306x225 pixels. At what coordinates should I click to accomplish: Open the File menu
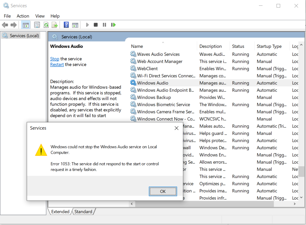[x=7, y=16]
